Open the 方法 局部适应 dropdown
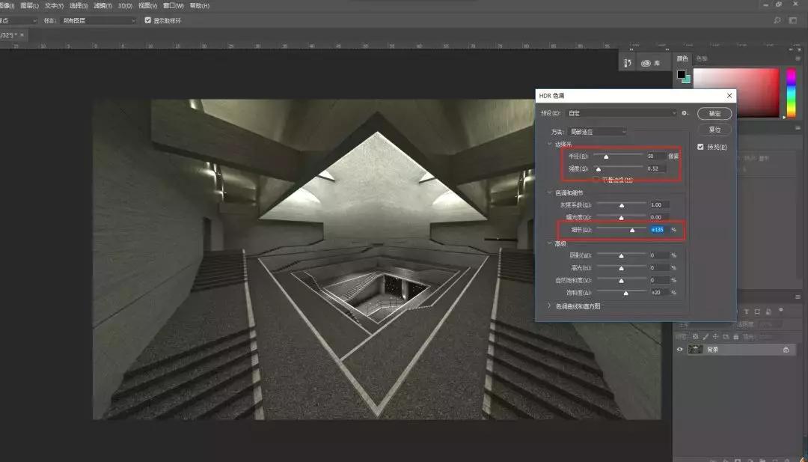 (x=597, y=132)
